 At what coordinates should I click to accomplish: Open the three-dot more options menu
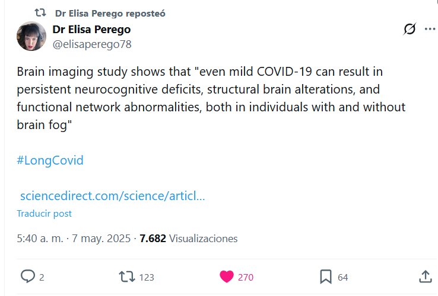(x=430, y=29)
